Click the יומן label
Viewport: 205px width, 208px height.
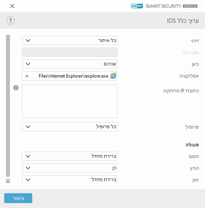pyautogui.click(x=196, y=180)
